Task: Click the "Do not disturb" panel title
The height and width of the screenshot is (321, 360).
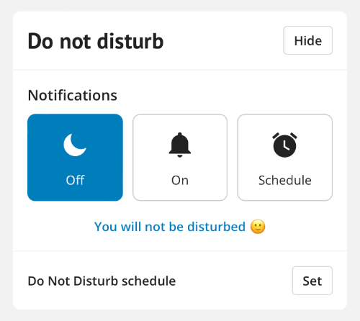Action: (x=96, y=41)
